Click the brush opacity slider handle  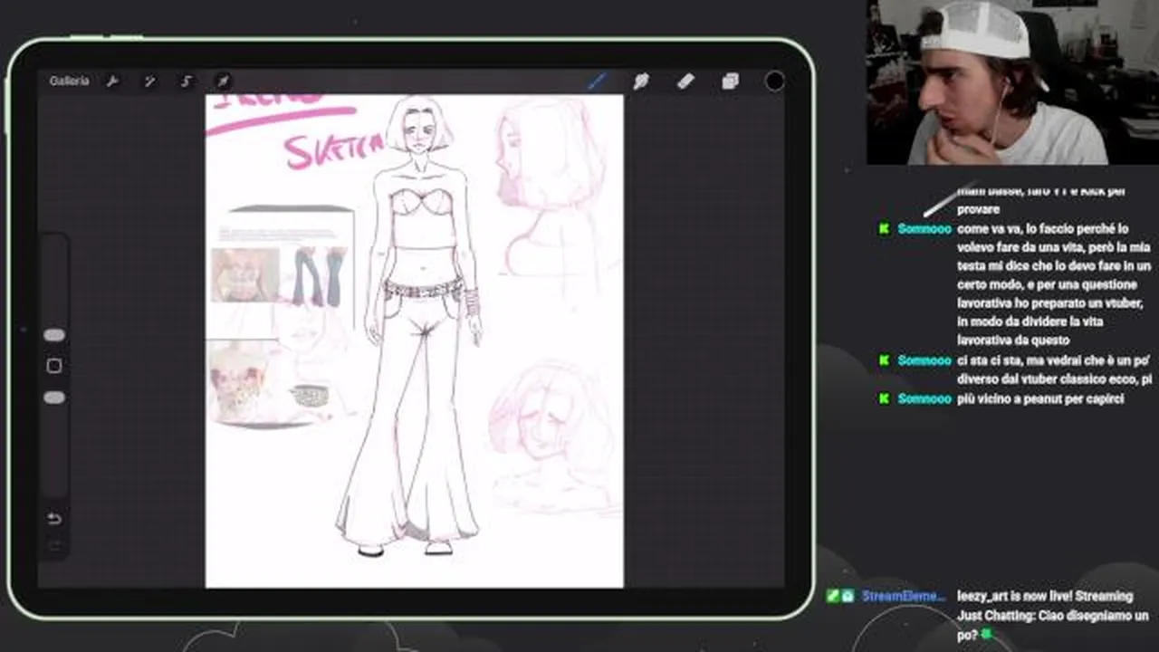point(54,398)
